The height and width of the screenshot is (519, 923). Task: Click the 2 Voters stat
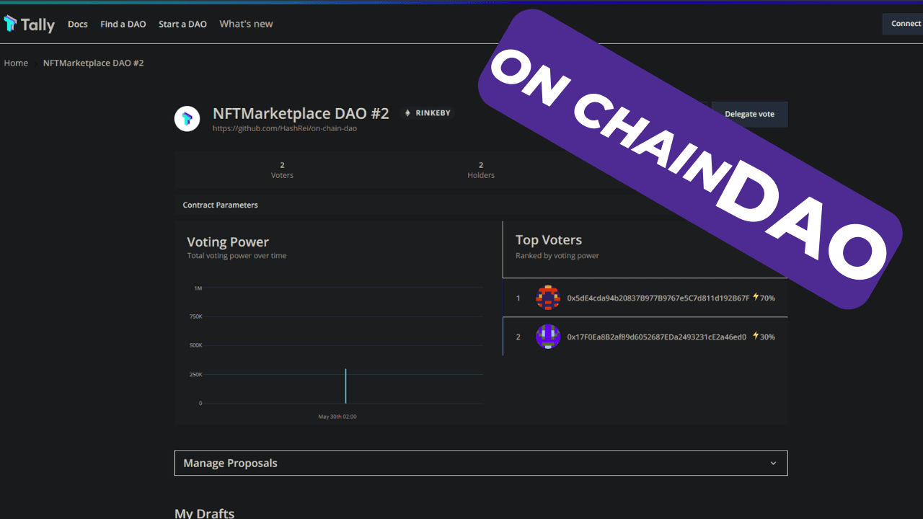(x=282, y=170)
